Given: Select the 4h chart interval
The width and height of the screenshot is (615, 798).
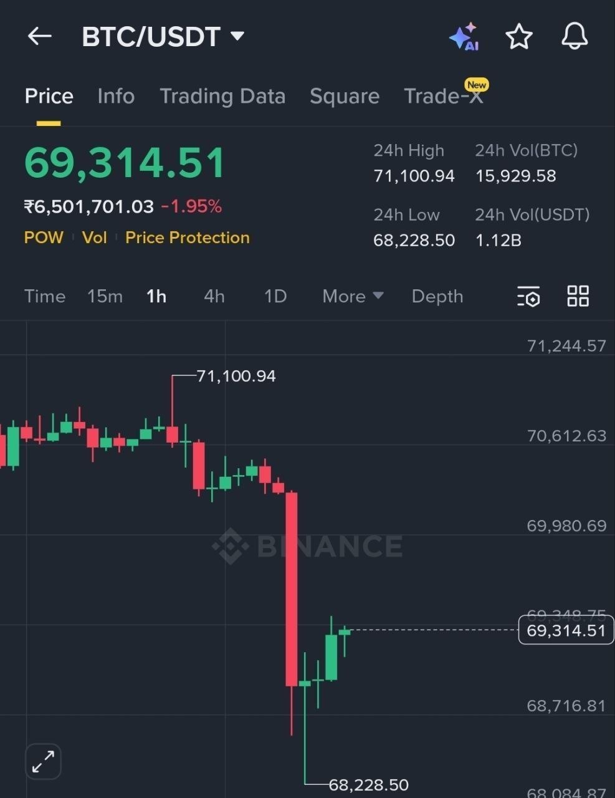Looking at the screenshot, I should (214, 296).
